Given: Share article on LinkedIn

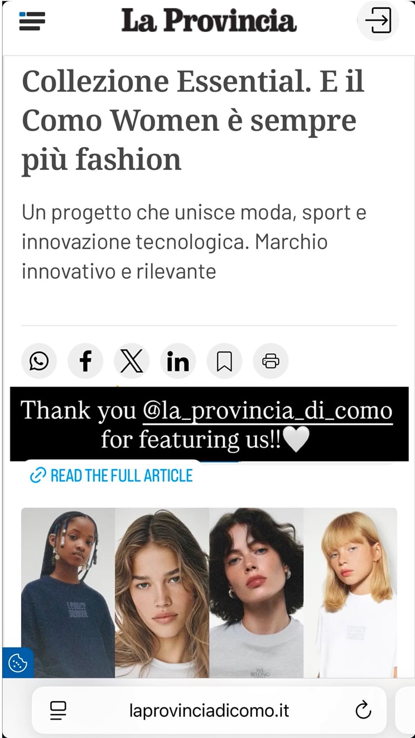Looking at the screenshot, I should coord(178,362).
